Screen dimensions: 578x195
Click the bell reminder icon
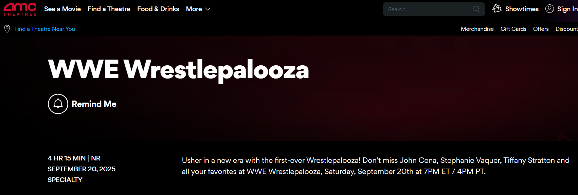(x=58, y=104)
